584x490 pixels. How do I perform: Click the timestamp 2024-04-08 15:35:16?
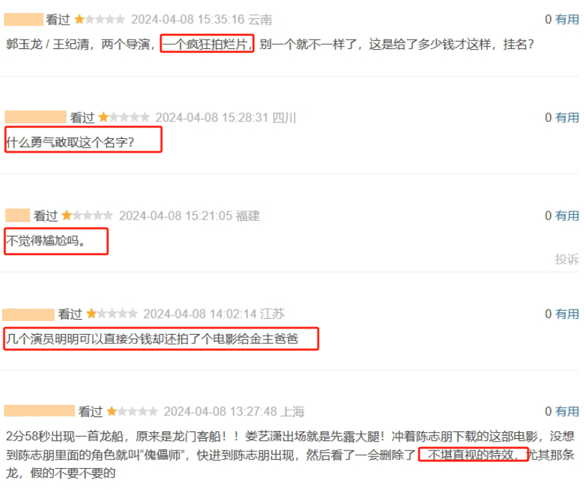[x=187, y=19]
